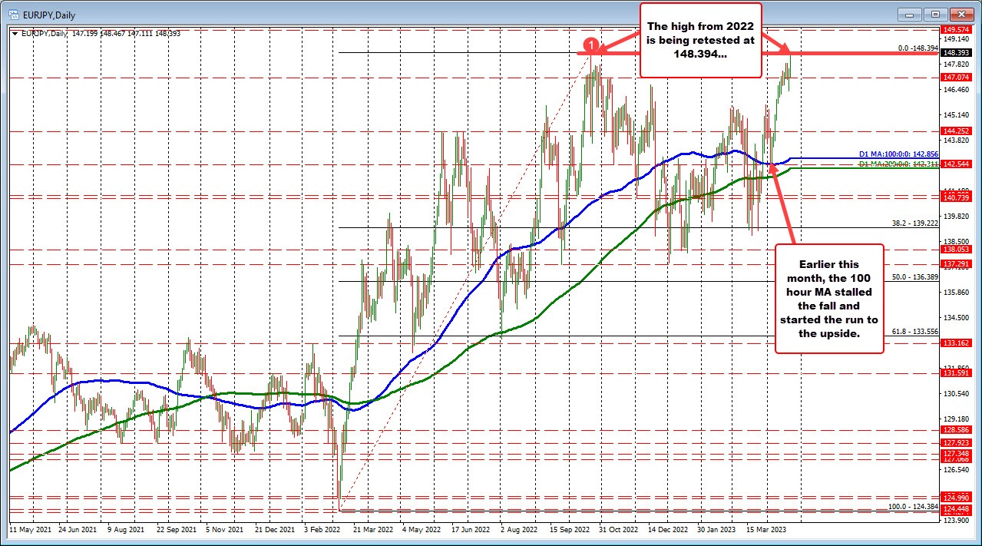Screen dimensions: 982x546
Task: Select the "100 hour MA stalled" note box
Action: tap(829, 298)
